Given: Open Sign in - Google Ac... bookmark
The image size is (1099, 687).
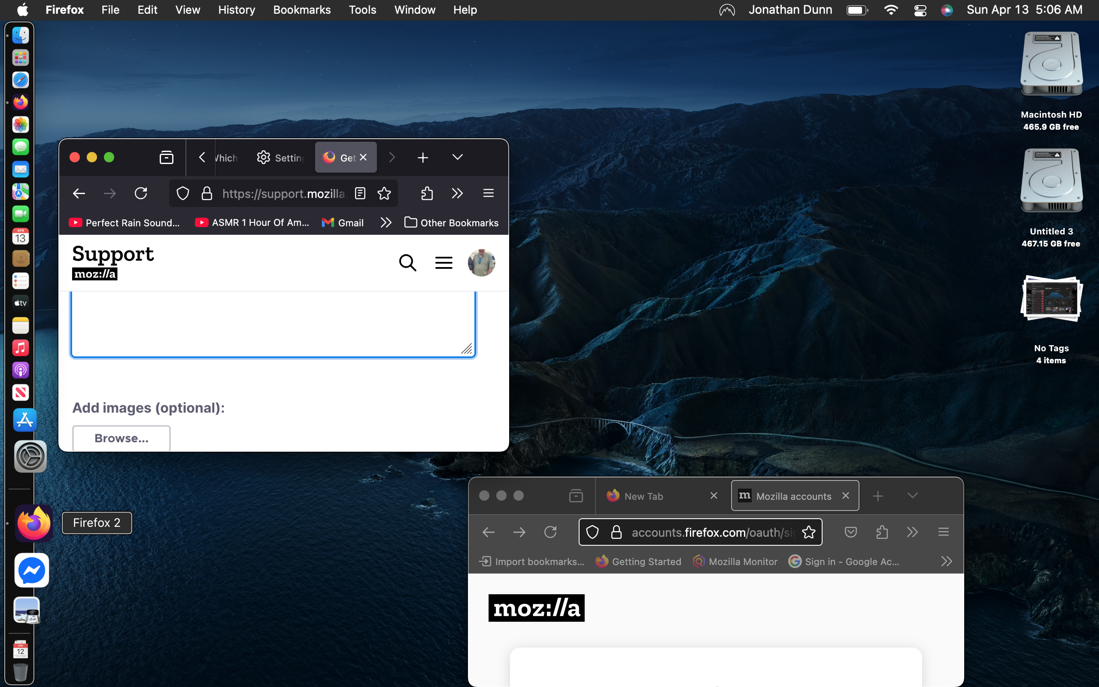Looking at the screenshot, I should (844, 562).
